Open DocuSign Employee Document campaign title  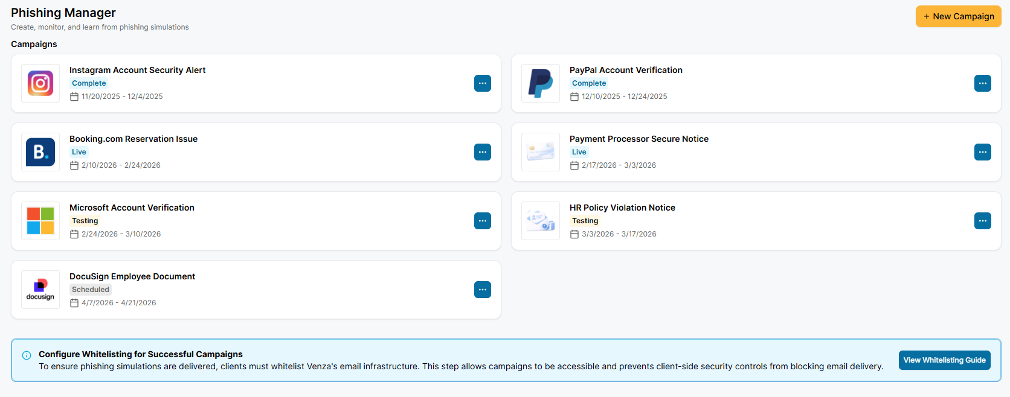pos(132,276)
